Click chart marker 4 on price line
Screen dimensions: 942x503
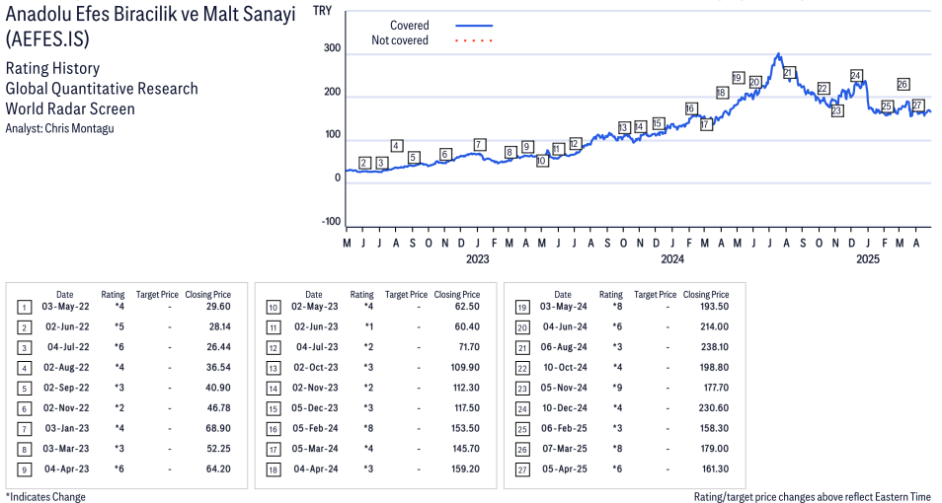[396, 146]
